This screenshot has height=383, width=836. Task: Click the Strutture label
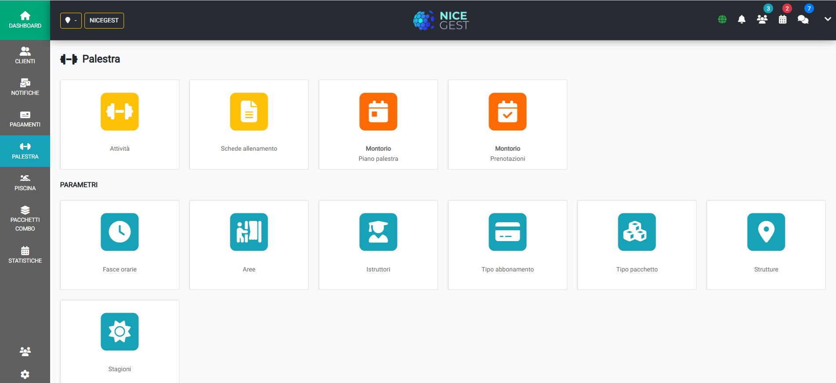(766, 269)
